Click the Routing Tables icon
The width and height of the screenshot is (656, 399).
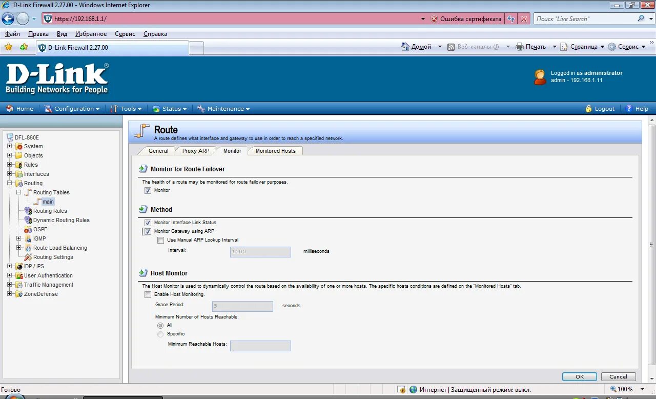[x=28, y=192]
